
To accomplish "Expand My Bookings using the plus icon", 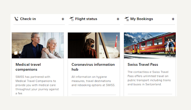I will click(x=173, y=19).
